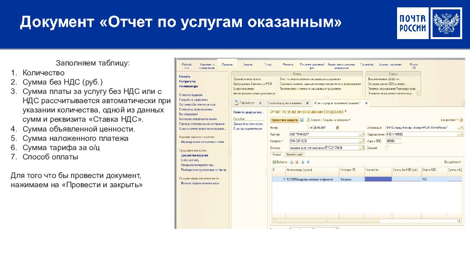470x264 pixels.
Task: Click «Дополнительные отчеты» in the Отчеты panel
Action: (x=247, y=79)
